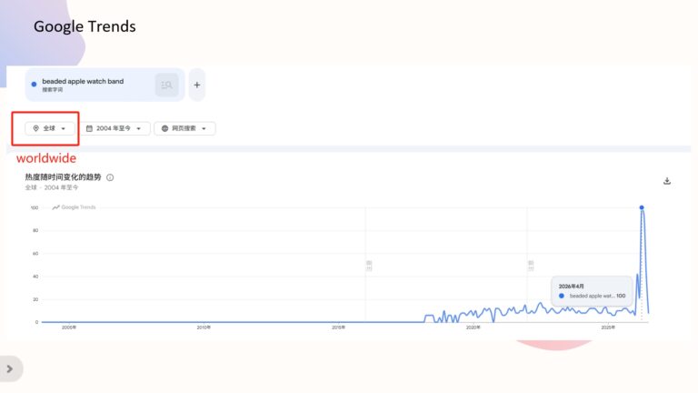
Task: Click the location pin icon next to 全球
Action: pos(36,128)
